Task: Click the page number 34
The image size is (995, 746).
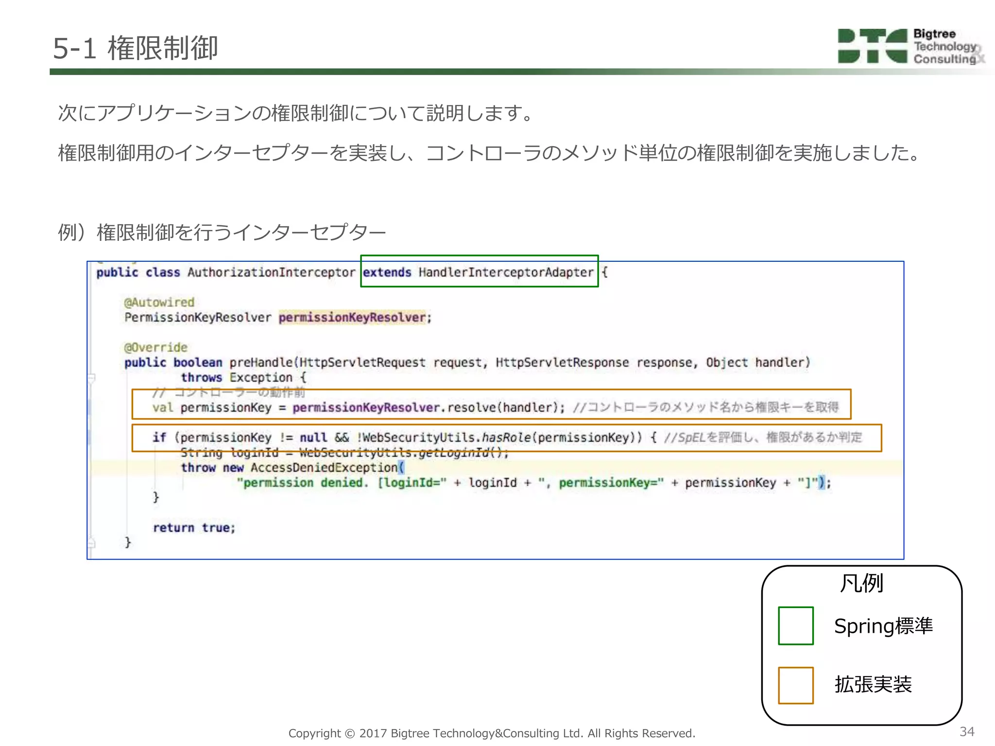Action: point(967,731)
